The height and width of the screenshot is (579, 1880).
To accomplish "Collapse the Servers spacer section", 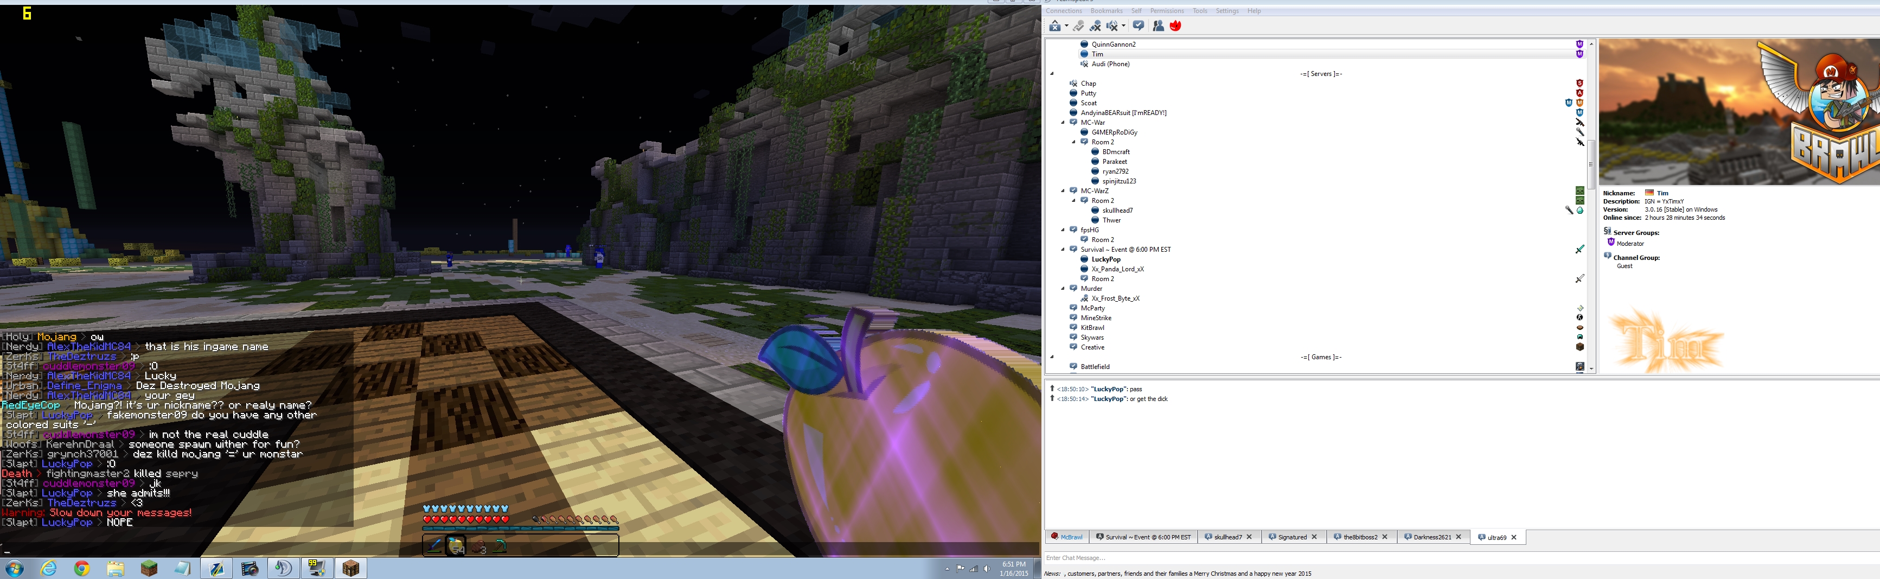I will pyautogui.click(x=1052, y=74).
